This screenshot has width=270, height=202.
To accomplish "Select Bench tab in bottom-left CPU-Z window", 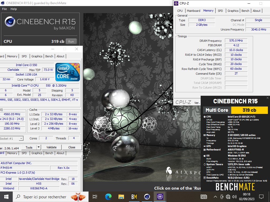I will (49, 153).
